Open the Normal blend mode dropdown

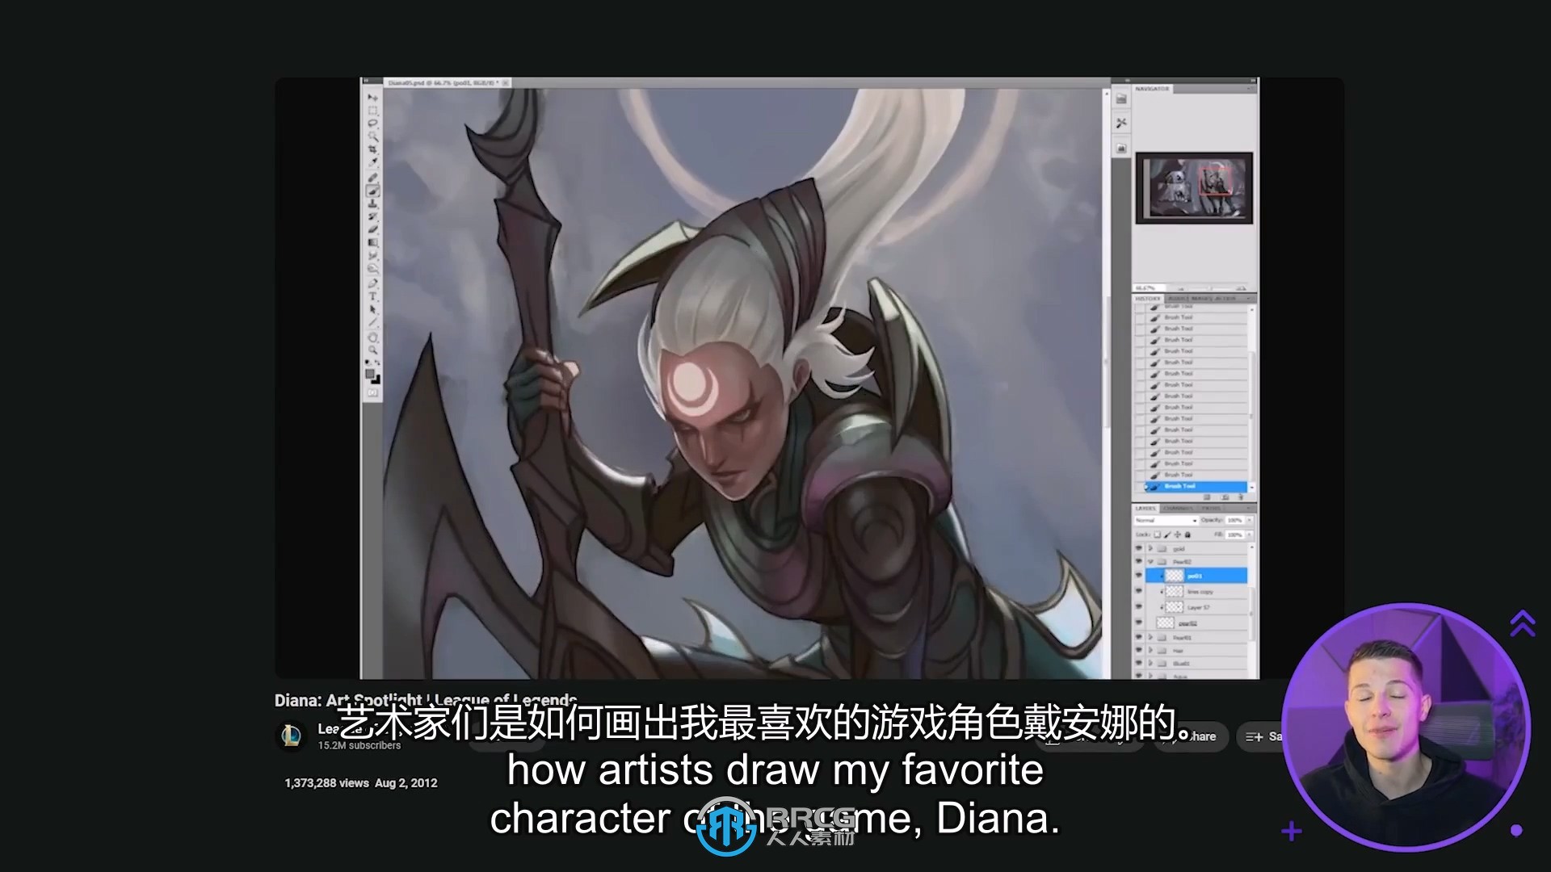(1166, 521)
